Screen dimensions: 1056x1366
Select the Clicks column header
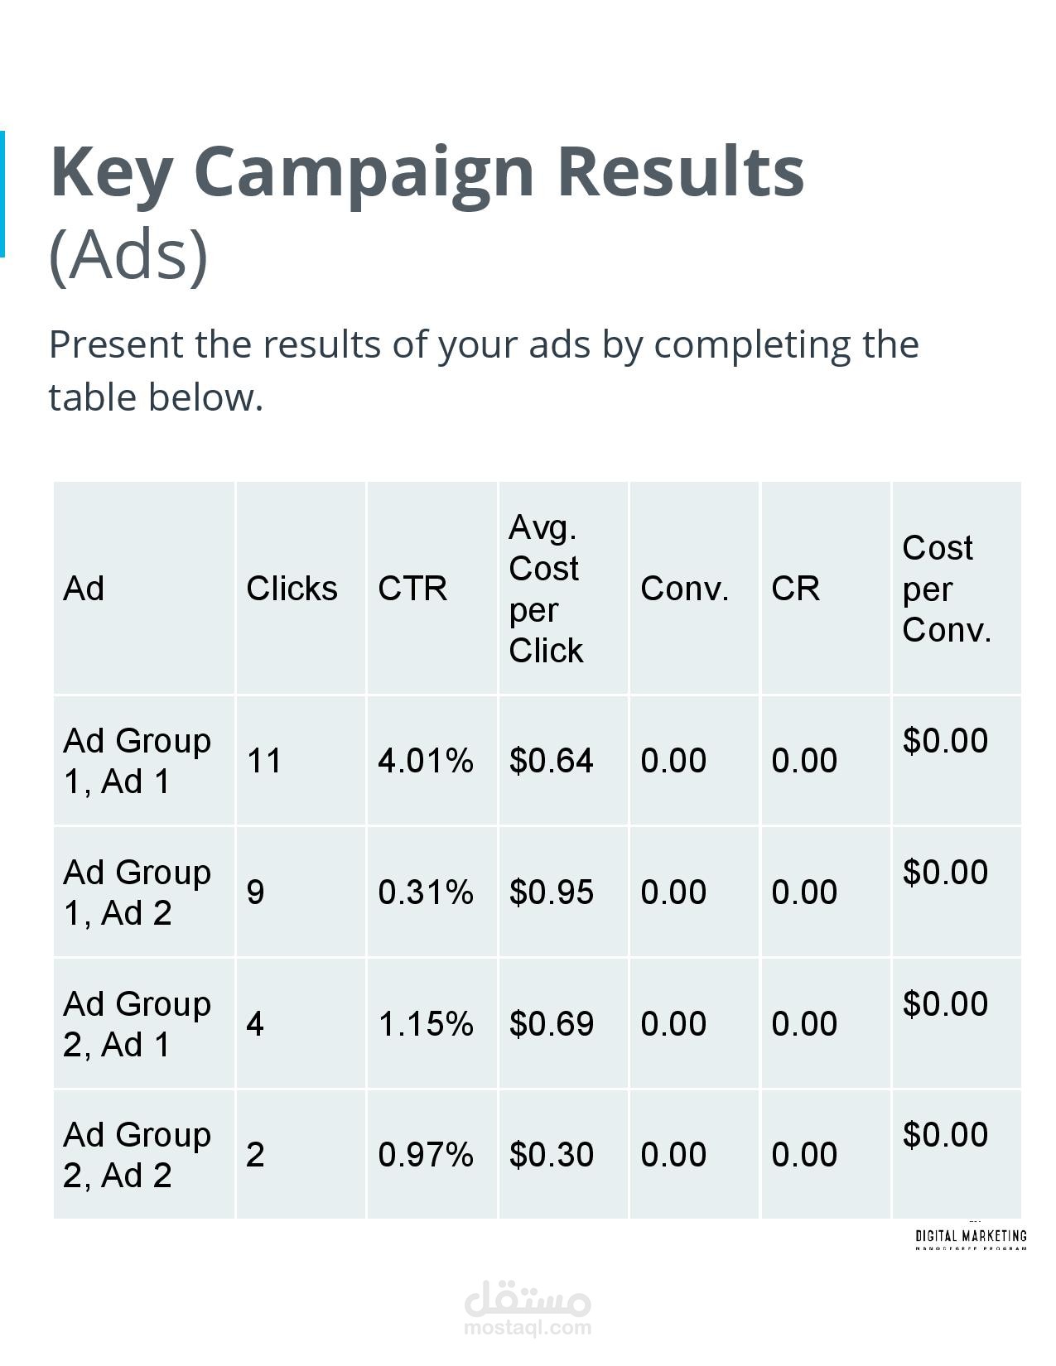[292, 589]
